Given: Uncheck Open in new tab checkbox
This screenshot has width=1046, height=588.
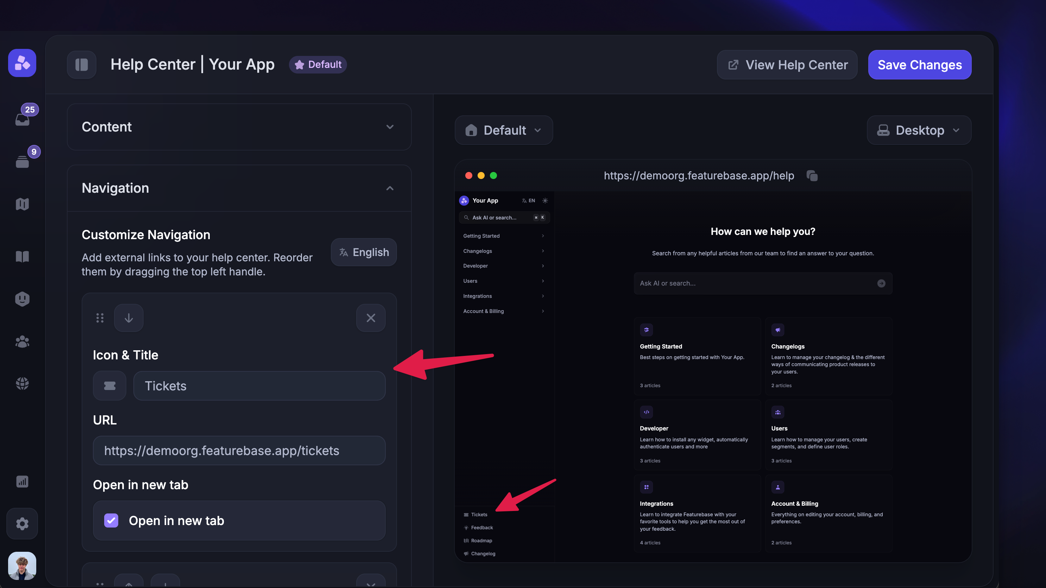Looking at the screenshot, I should (x=111, y=520).
